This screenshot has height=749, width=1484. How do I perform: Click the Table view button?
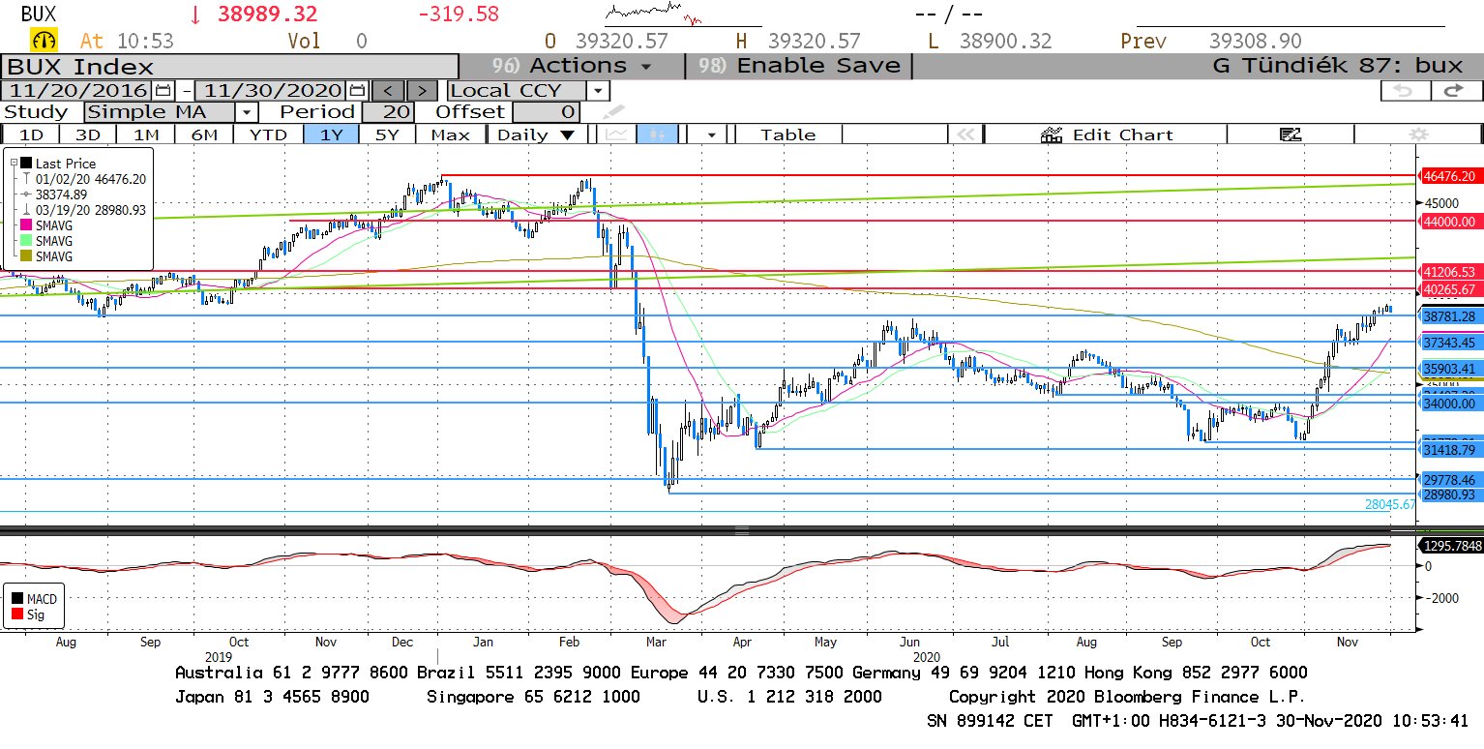pyautogui.click(x=787, y=135)
